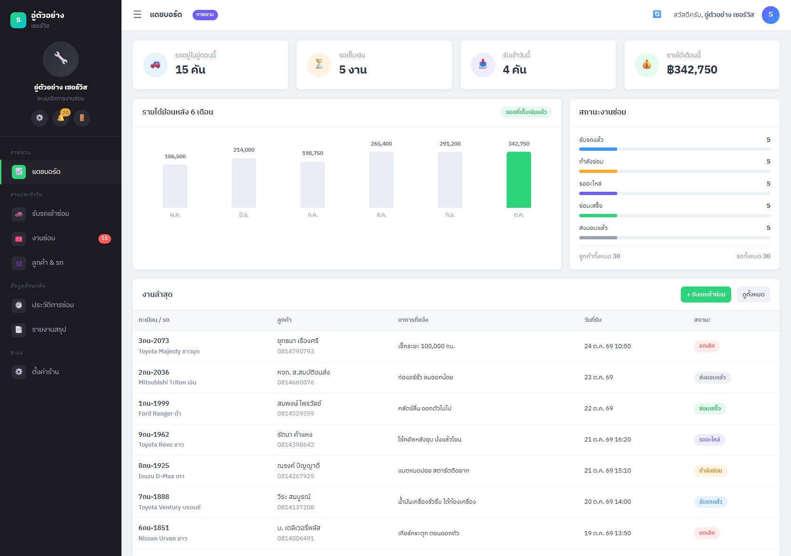Open รายงานสรุป in sidebar
This screenshot has height=556, width=791.
(61, 330)
